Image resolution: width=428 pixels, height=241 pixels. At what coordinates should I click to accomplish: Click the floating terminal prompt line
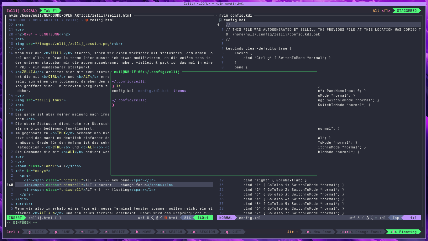point(214,105)
